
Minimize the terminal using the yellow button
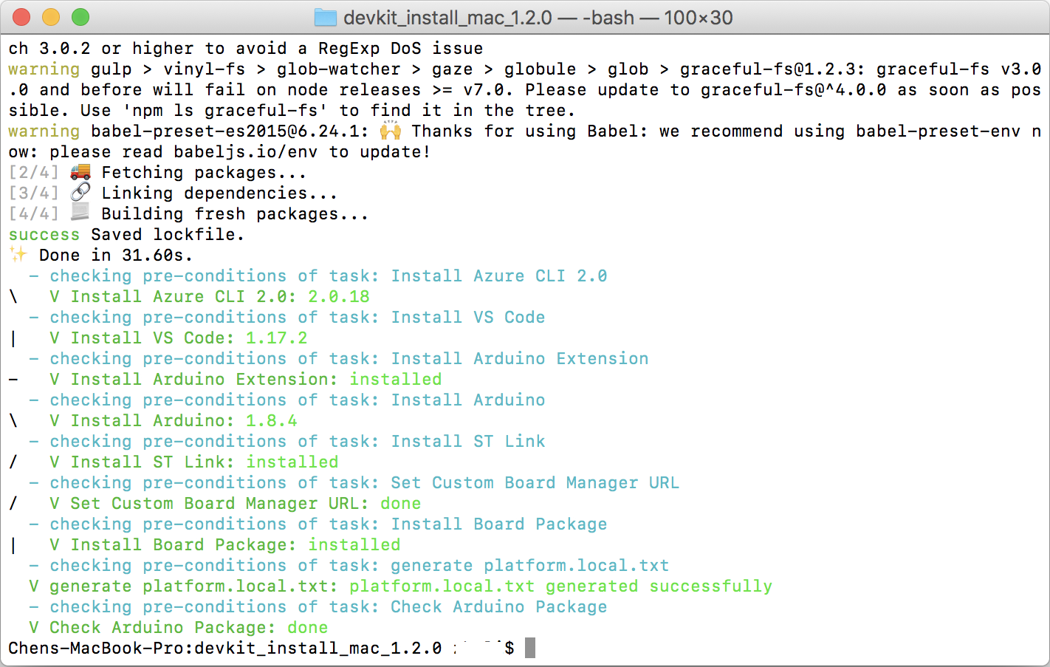click(51, 17)
